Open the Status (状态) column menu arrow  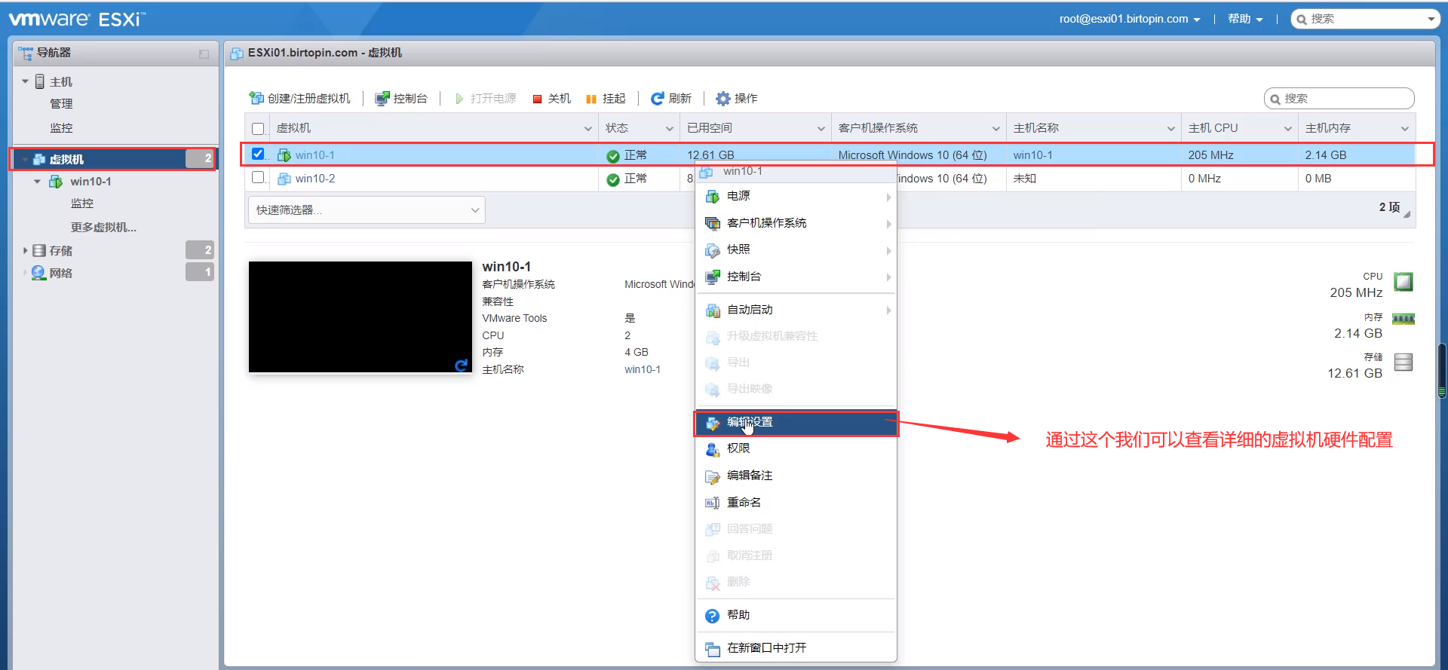pyautogui.click(x=670, y=129)
